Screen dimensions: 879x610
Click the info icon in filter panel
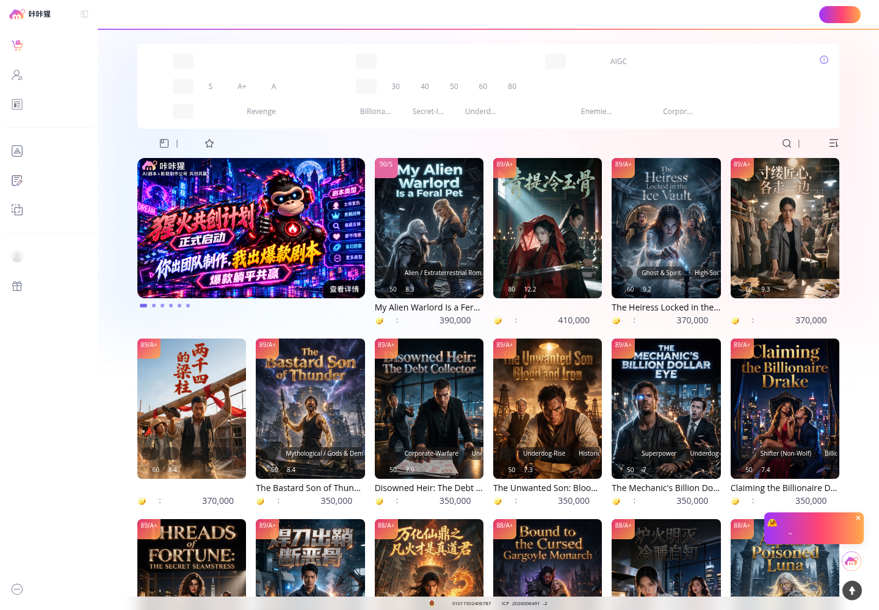[x=824, y=60]
